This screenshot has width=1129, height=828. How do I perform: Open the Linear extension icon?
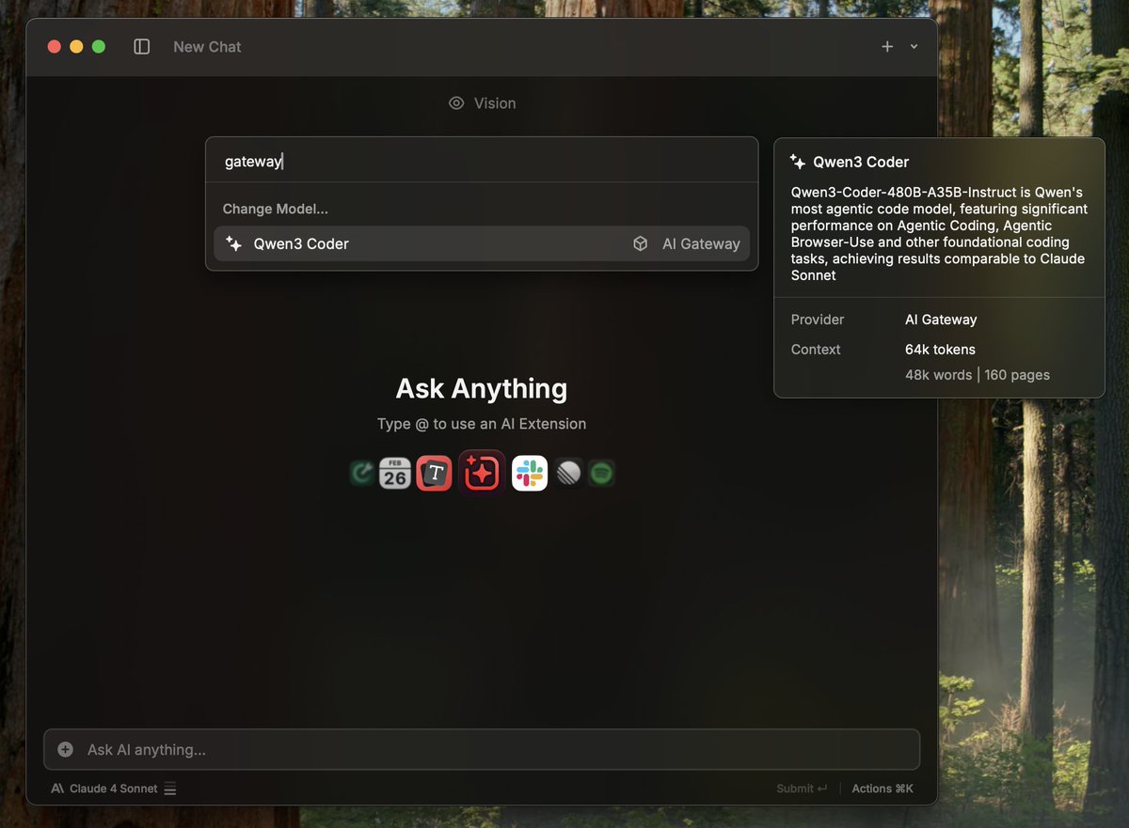pos(568,473)
